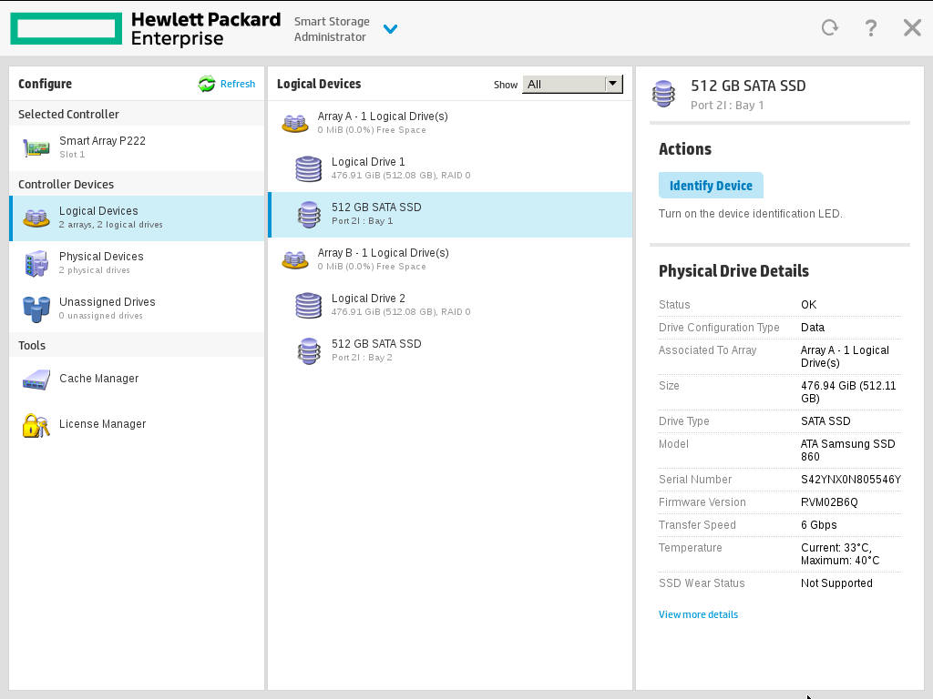
Task: Select Logical Drive 1 row
Action: 450,168
